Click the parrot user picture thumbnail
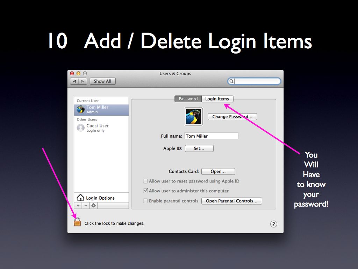Screen dimensions: 358x269 pyautogui.click(x=193, y=116)
